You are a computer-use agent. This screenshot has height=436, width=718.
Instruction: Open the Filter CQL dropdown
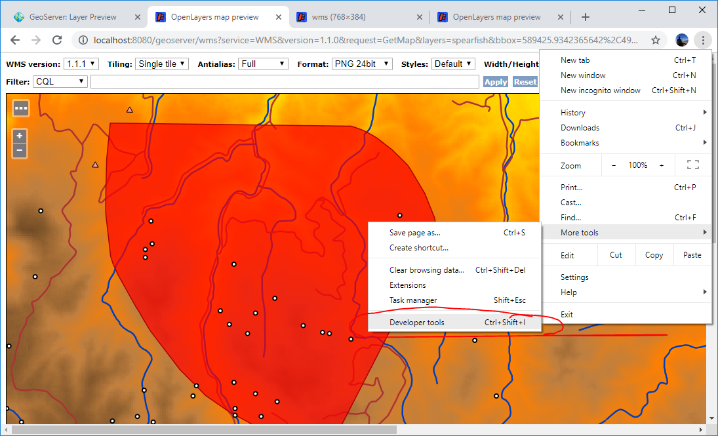point(60,81)
